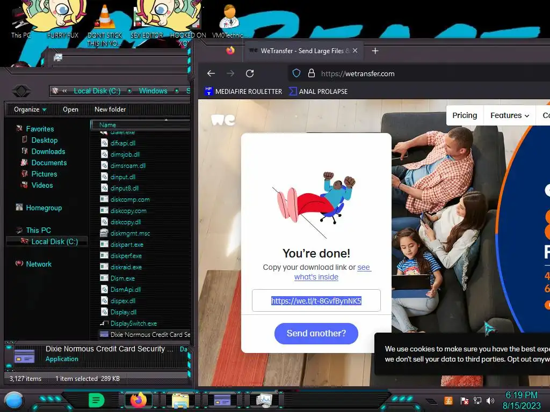Screen dimensions: 550x412
Task: Select Display.dll file
Action: pyautogui.click(x=123, y=312)
